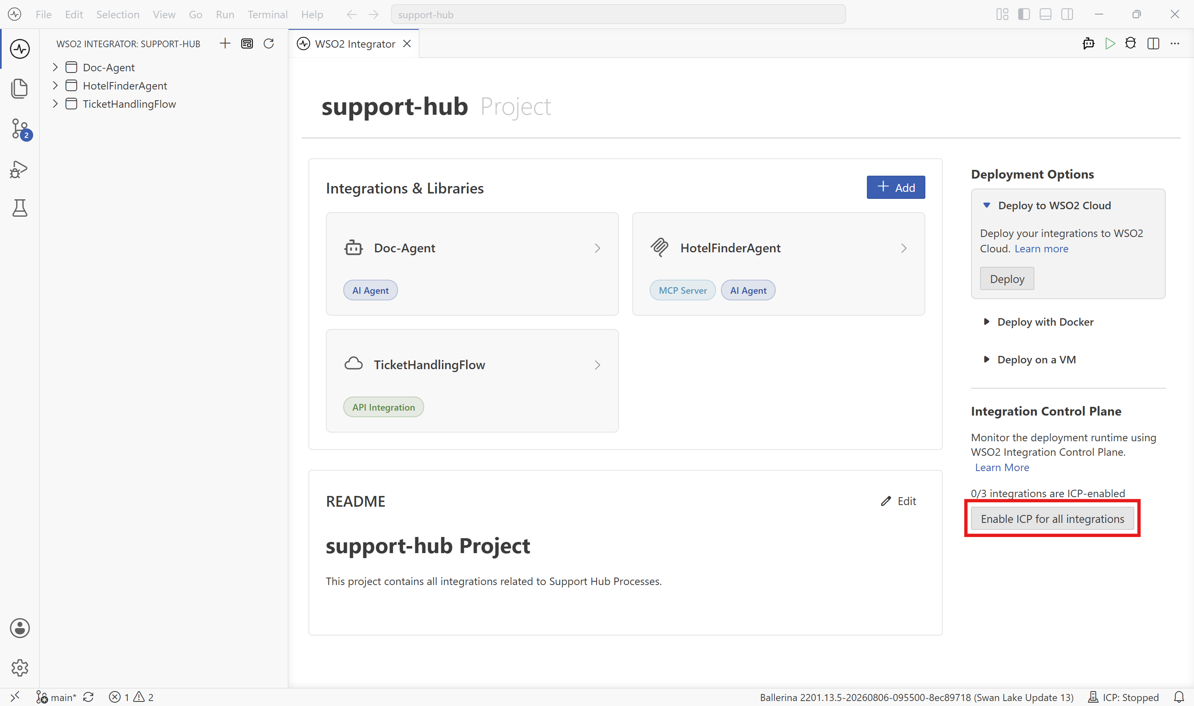1194x706 pixels.
Task: Open the File menu
Action: click(x=43, y=14)
